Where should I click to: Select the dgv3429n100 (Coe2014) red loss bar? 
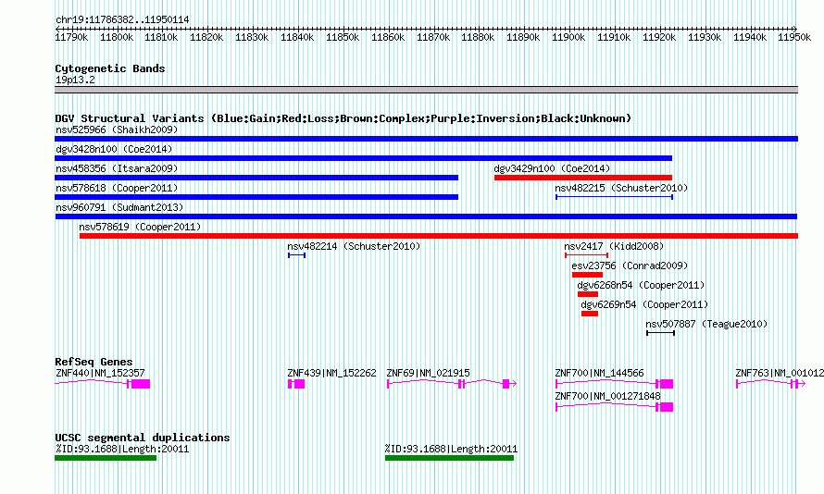click(x=583, y=178)
